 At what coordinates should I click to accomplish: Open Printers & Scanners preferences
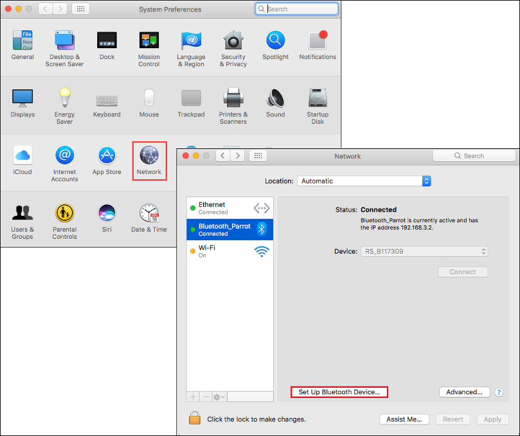click(x=233, y=98)
